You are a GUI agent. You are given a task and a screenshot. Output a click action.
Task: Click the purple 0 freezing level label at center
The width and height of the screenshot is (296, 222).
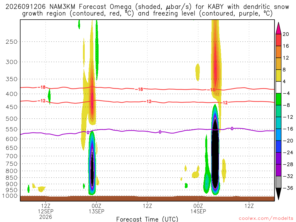(x=160, y=132)
